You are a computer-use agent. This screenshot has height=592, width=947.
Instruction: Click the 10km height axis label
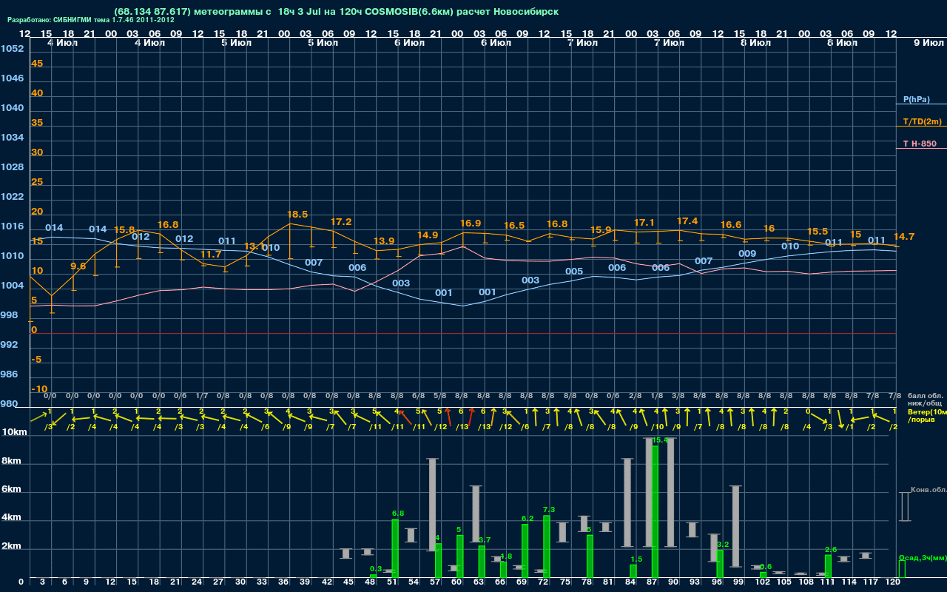(x=14, y=432)
